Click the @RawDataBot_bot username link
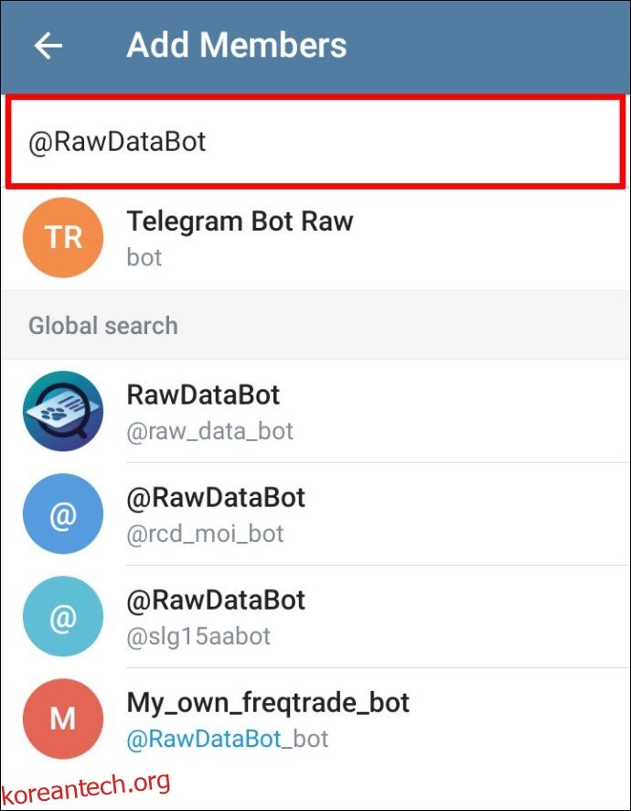Image resolution: width=631 pixels, height=811 pixels. [x=227, y=739]
